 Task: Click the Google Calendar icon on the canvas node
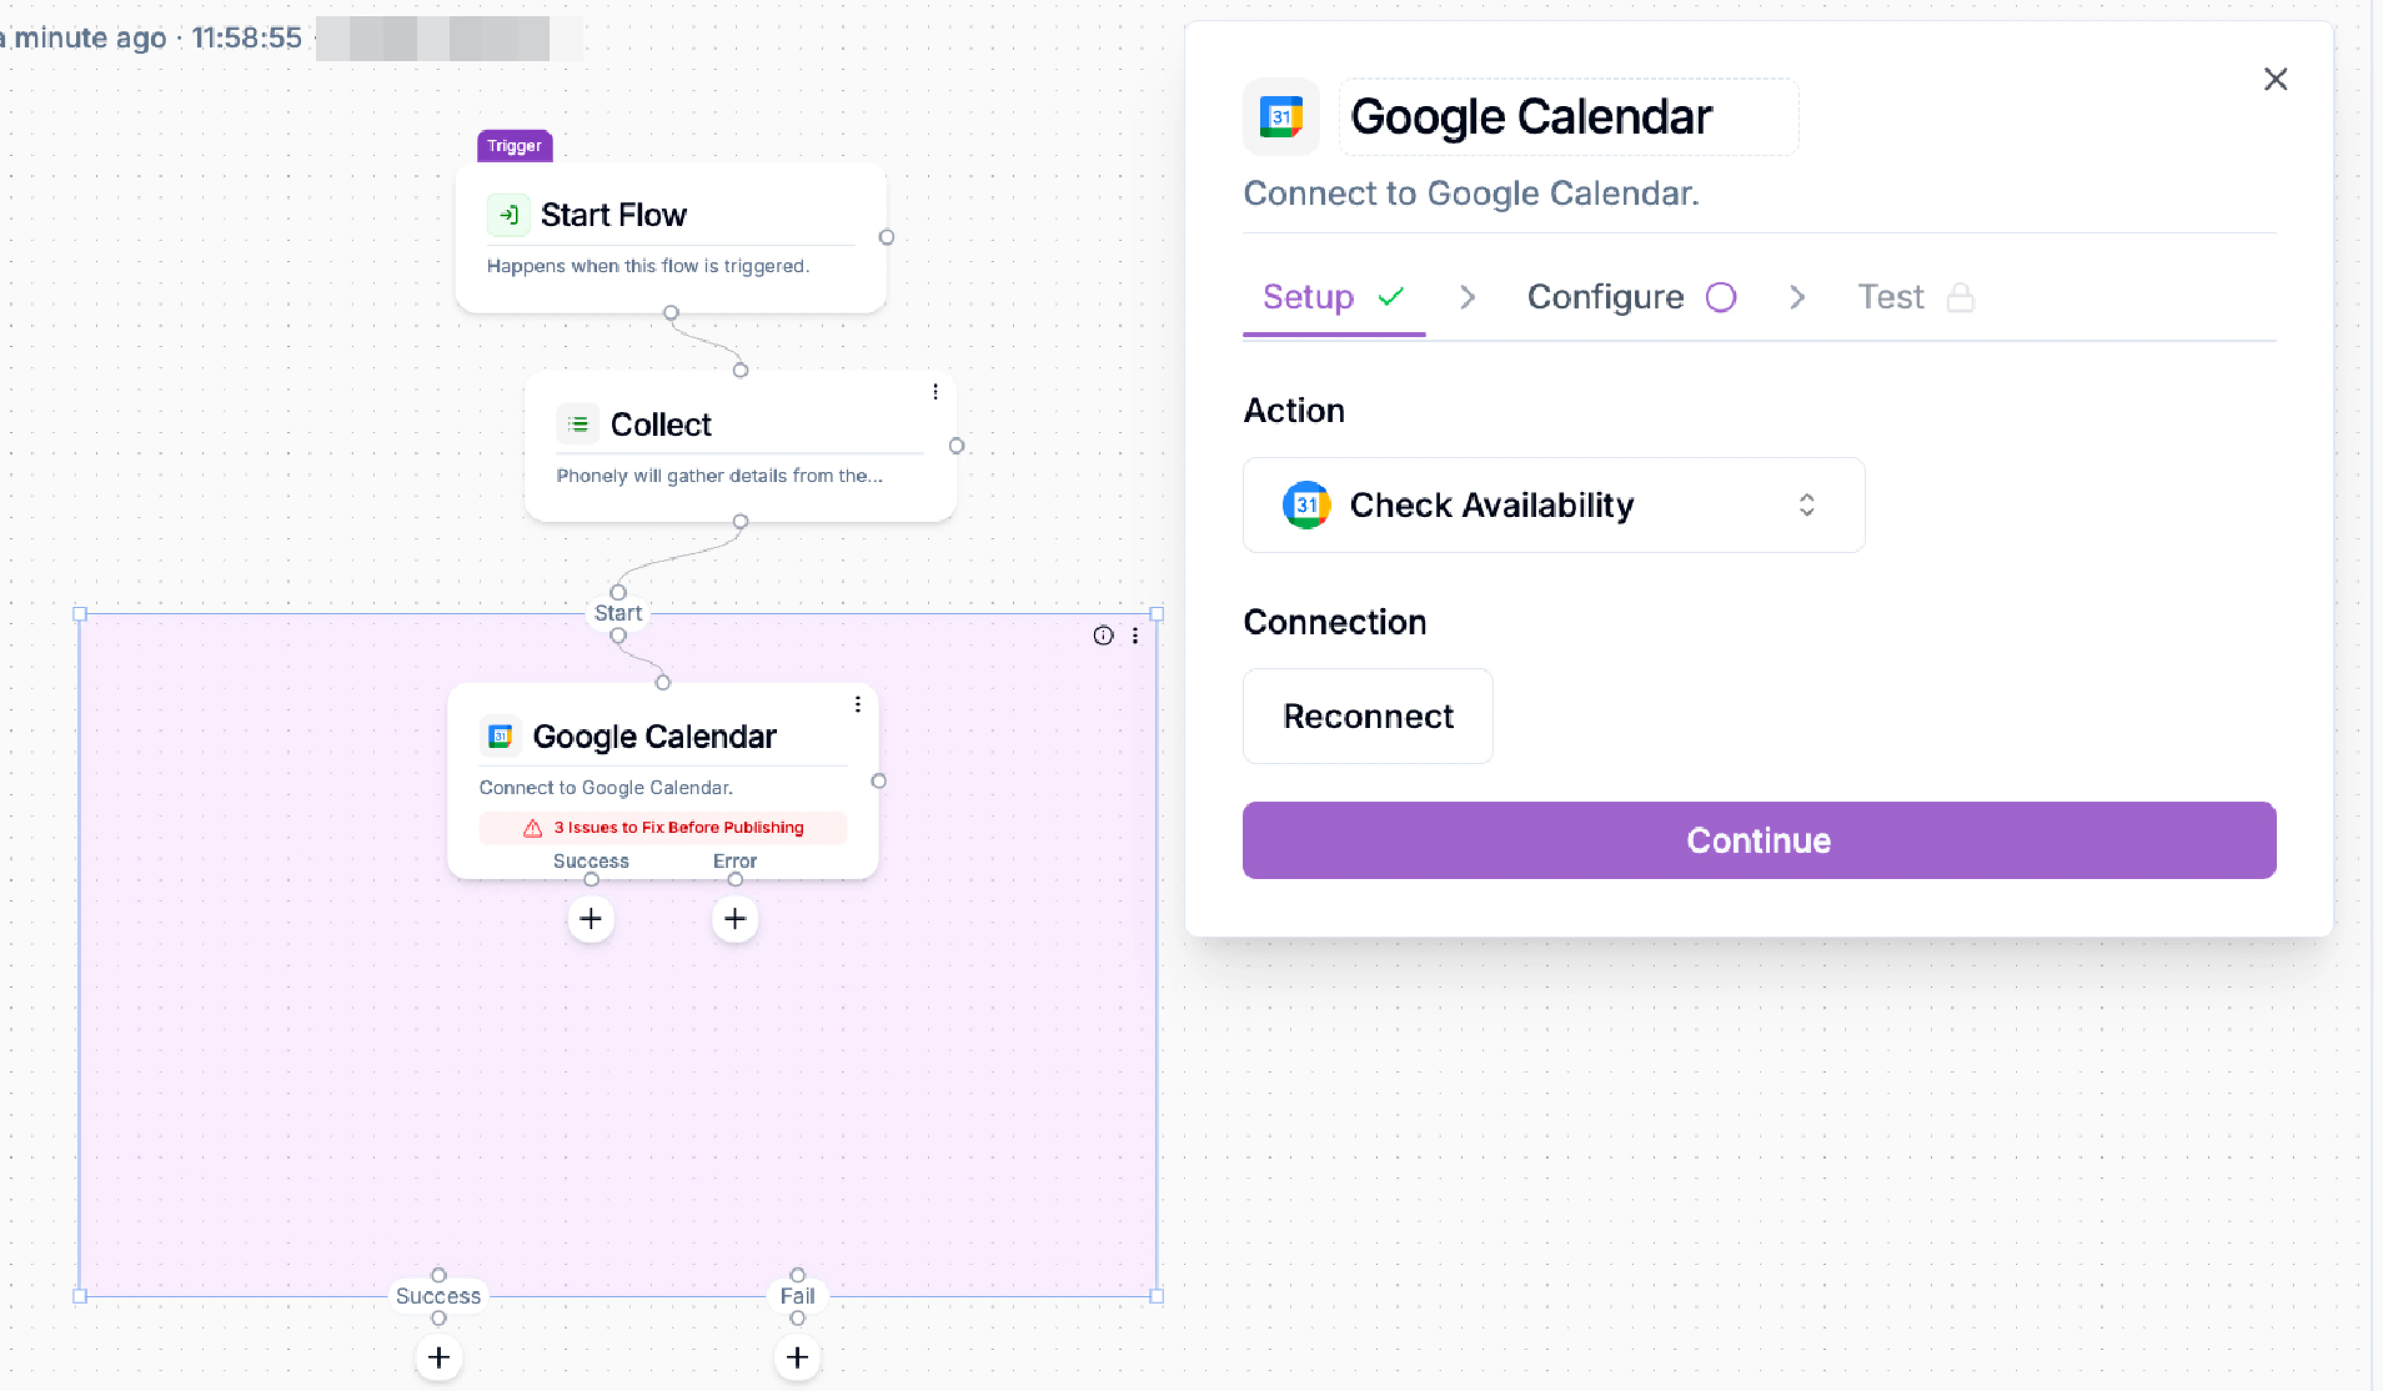[x=501, y=735]
